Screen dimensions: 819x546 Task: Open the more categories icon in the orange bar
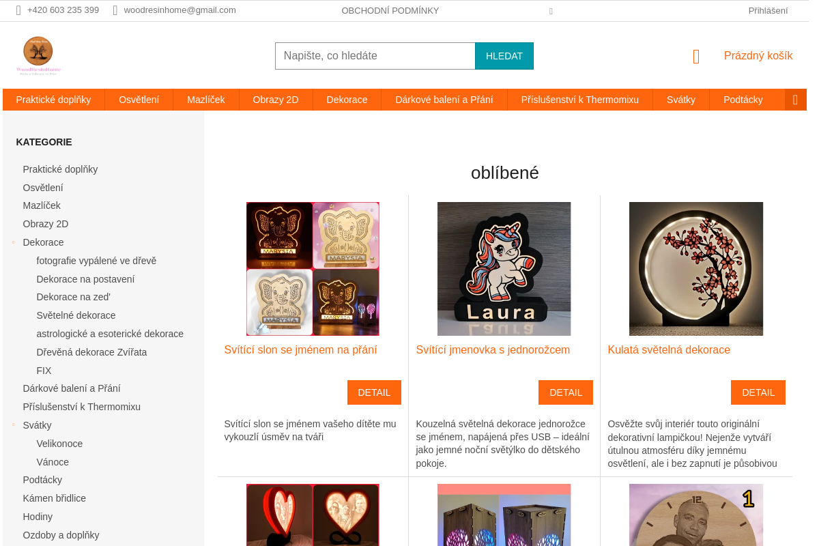795,100
